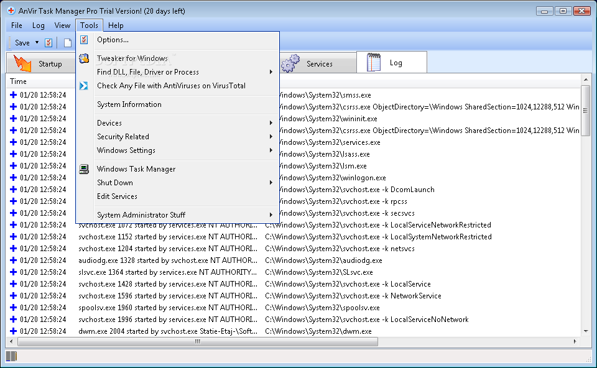Image resolution: width=597 pixels, height=368 pixels.
Task: Open the Save dropdown arrow
Action: pos(37,43)
